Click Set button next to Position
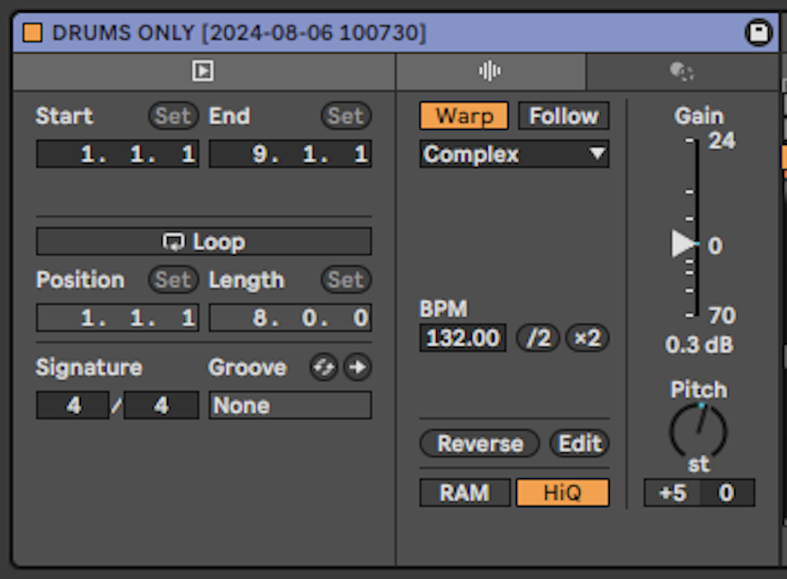This screenshot has height=579, width=787. click(173, 280)
